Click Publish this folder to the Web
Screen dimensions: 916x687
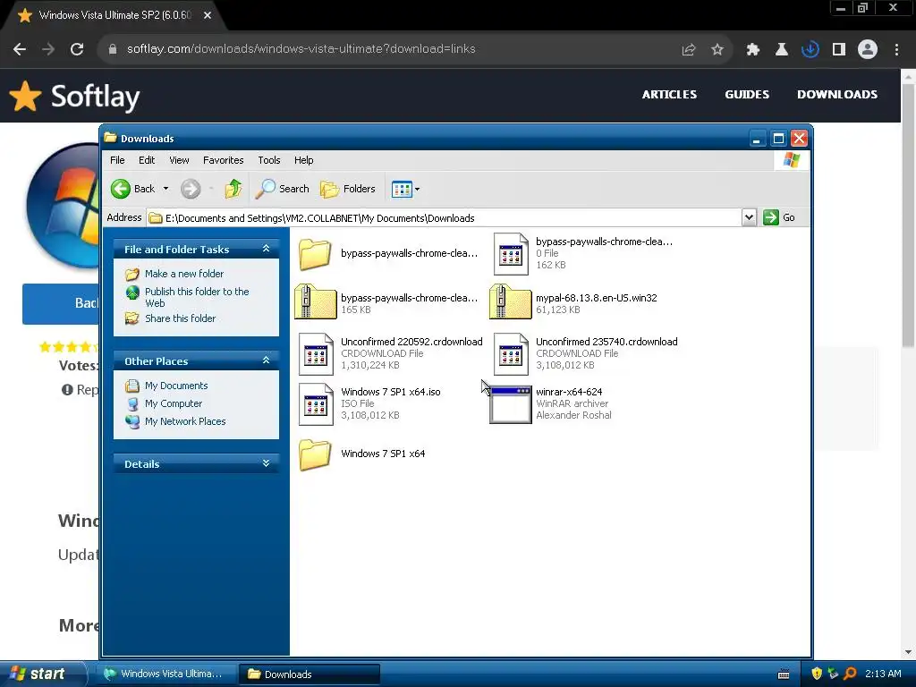[197, 297]
